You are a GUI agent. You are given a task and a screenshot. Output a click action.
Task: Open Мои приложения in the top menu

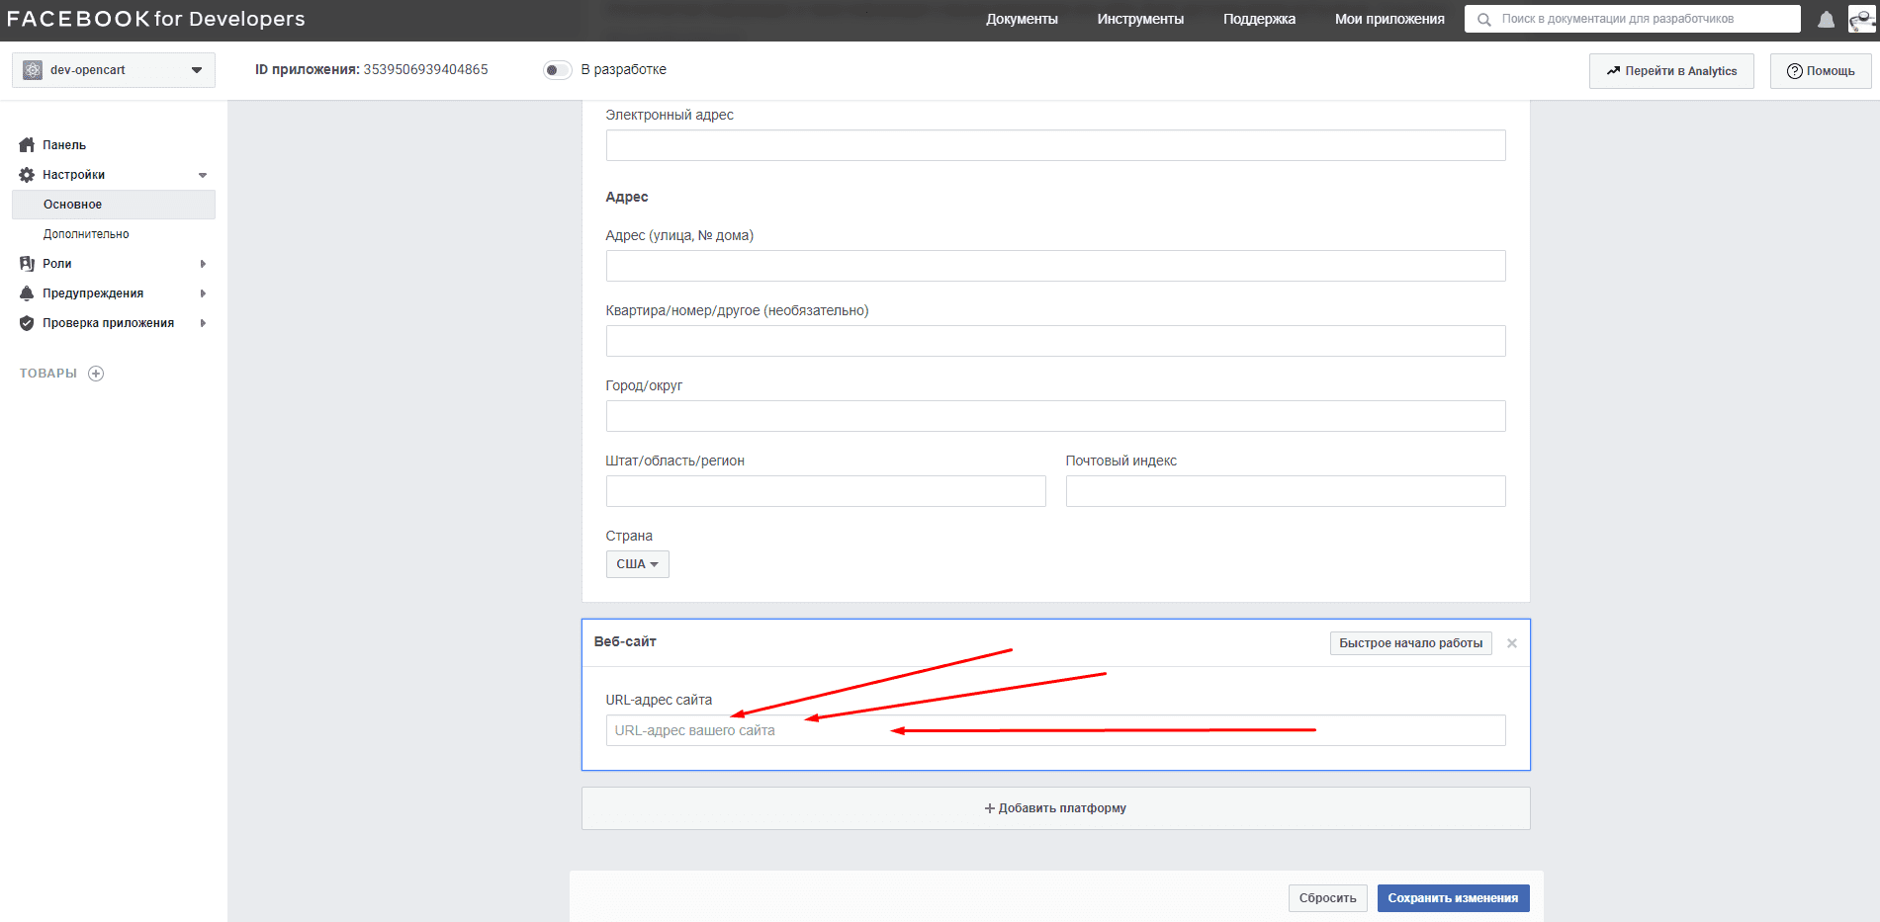[x=1389, y=19]
